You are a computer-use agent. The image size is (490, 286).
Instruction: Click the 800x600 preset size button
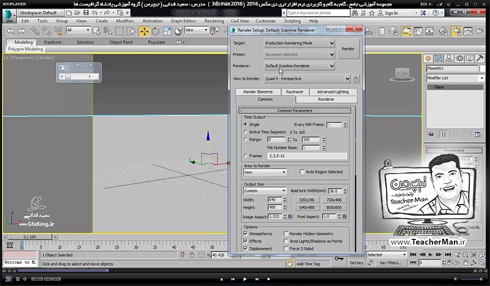click(334, 207)
